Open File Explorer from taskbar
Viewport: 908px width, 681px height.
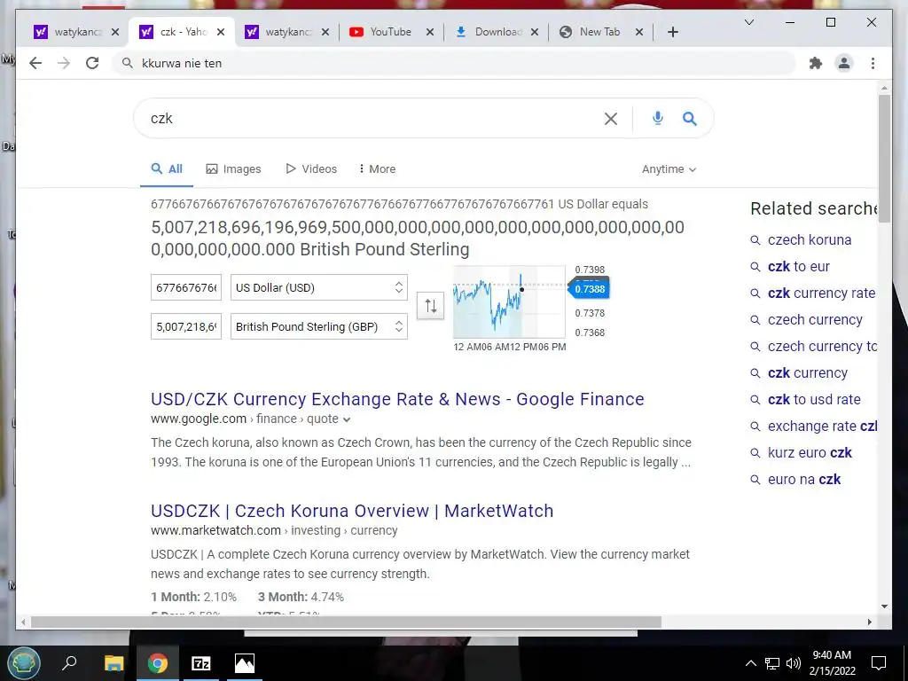(113, 663)
